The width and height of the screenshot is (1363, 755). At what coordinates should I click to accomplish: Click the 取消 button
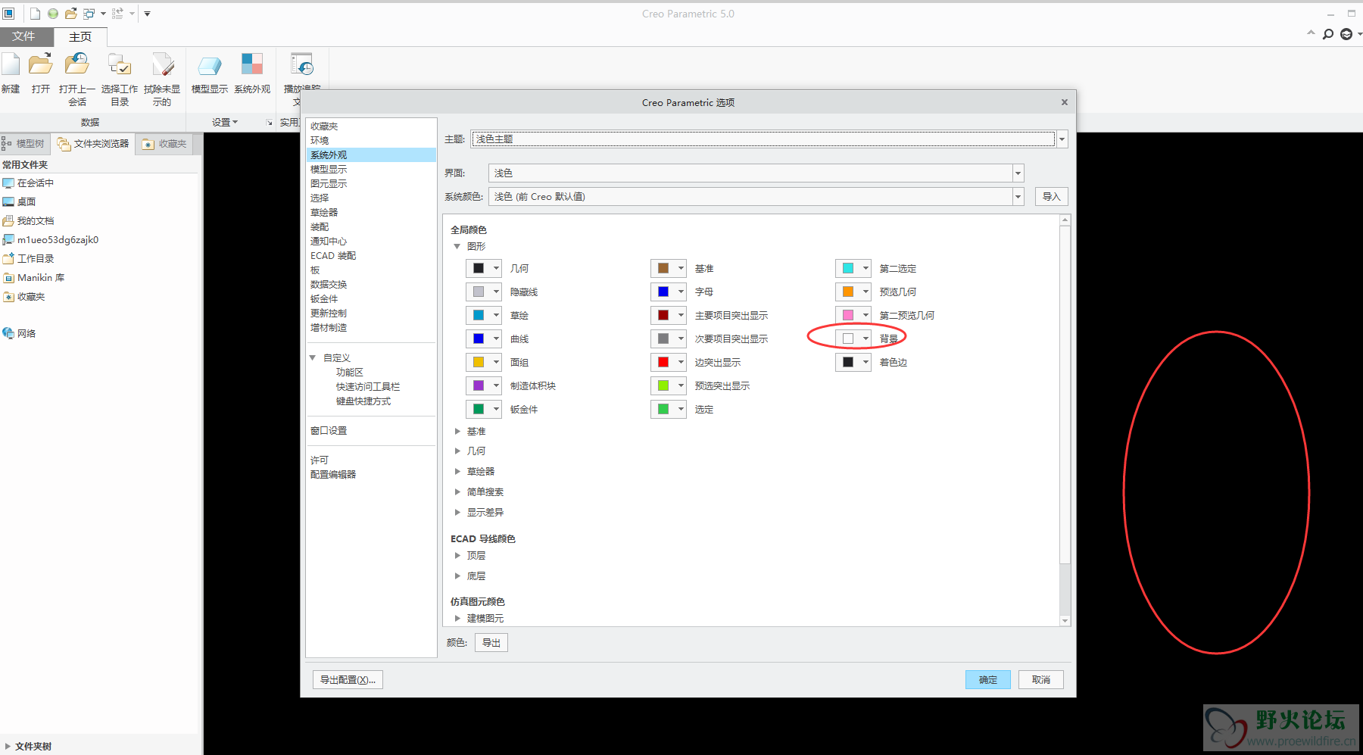click(x=1041, y=680)
